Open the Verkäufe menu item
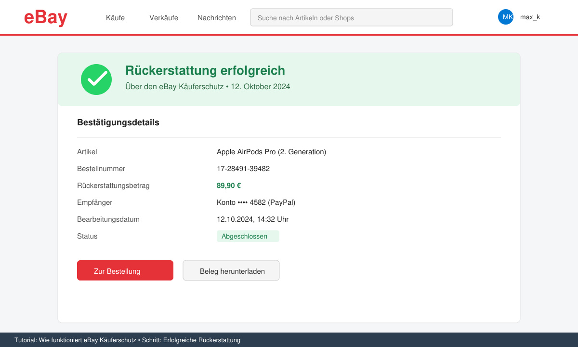Image resolution: width=578 pixels, height=347 pixels. (164, 18)
